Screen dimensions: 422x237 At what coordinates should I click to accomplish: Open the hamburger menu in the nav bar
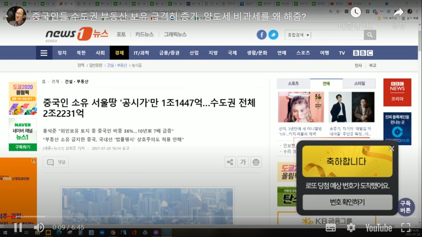(x=44, y=53)
